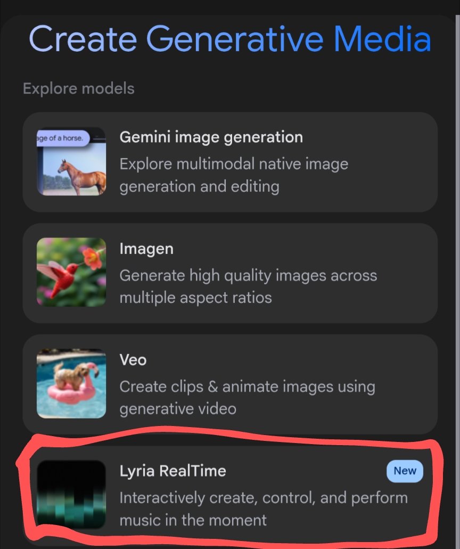This screenshot has width=460, height=549.
Task: Open the 'Gemini image generation' title
Action: click(x=211, y=137)
